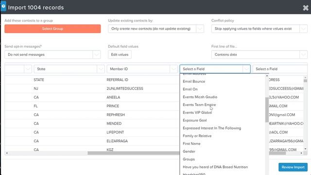The height and width of the screenshot is (175, 311).
Task: Open the Member ID column field dropdown
Action: click(x=142, y=69)
